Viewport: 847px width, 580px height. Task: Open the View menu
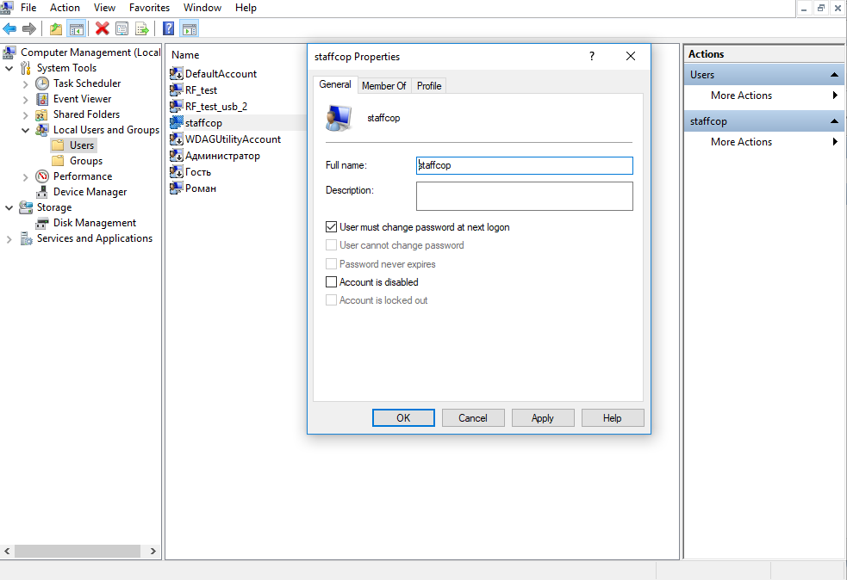coord(104,8)
